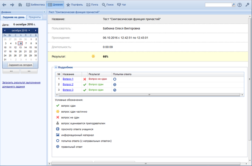Click the key icon in the top bar
This screenshot has height=166, width=252.
pos(247,5)
